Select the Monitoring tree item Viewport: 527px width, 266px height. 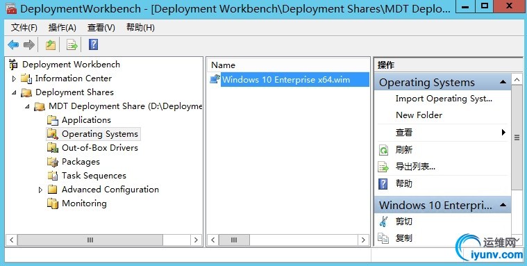coord(84,203)
